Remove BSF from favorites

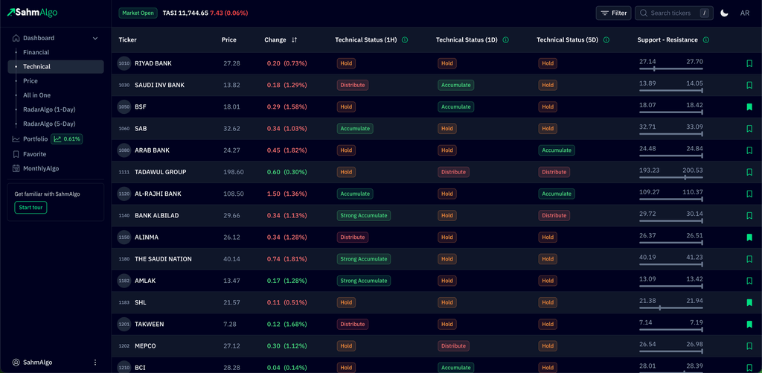[749, 107]
